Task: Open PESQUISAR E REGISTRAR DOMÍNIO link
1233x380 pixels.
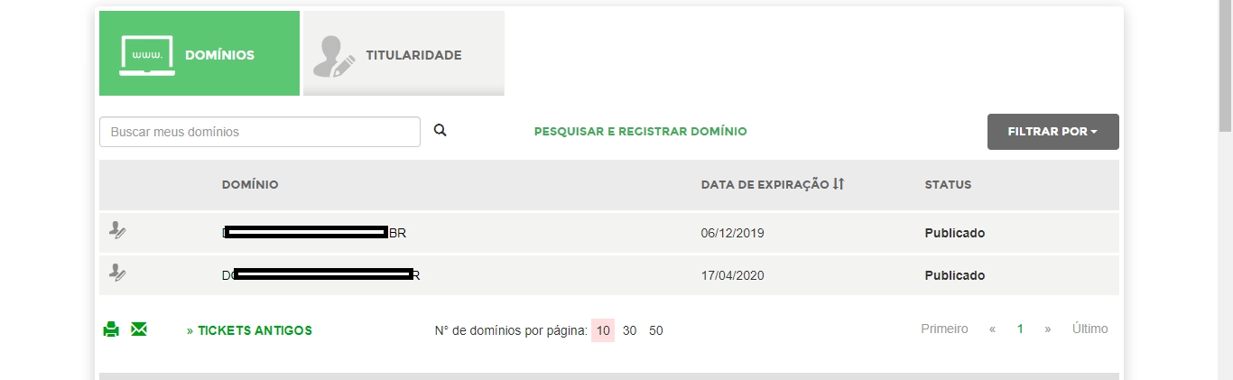Action: click(x=641, y=132)
